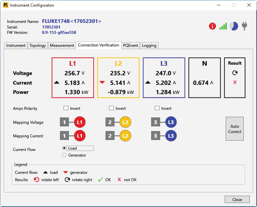Open the Logging tab
Screen dimensions: 257x207
click(149, 45)
